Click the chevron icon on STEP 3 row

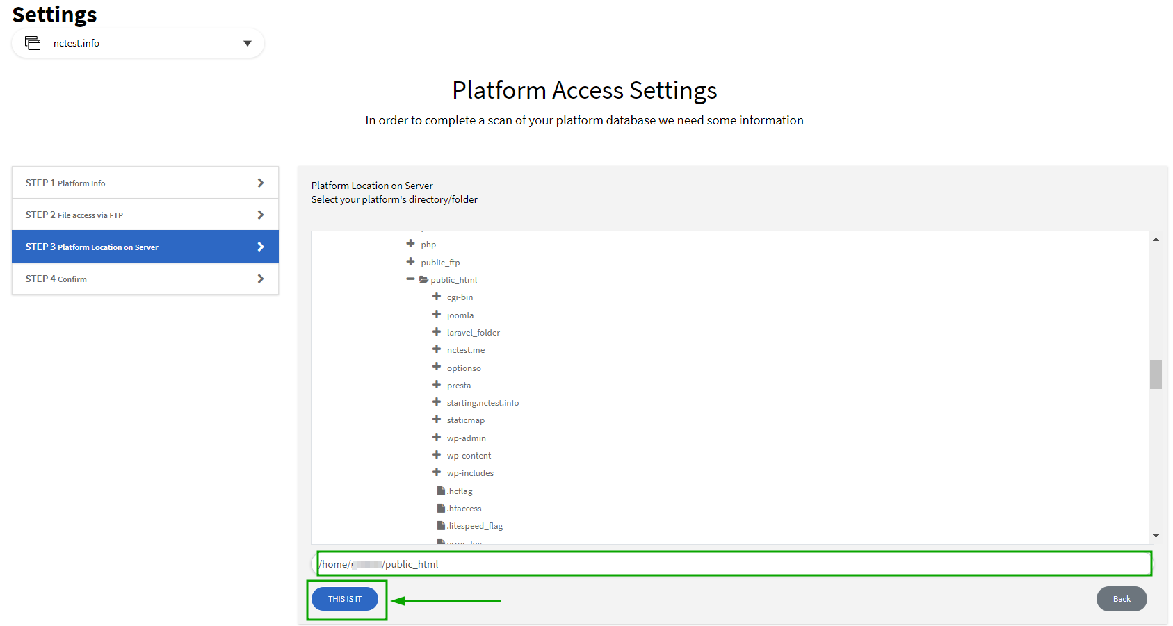tap(261, 247)
